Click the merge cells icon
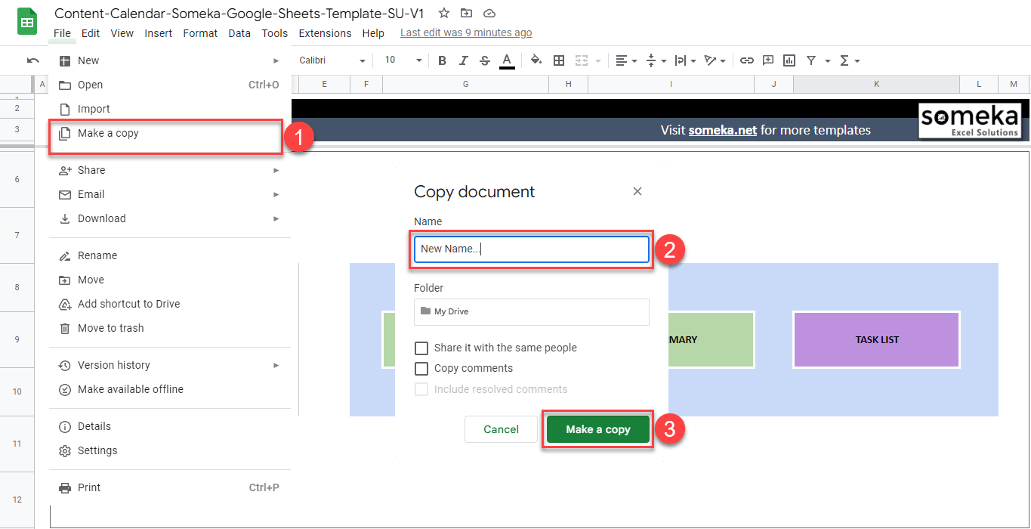The height and width of the screenshot is (529, 1031). click(x=582, y=60)
